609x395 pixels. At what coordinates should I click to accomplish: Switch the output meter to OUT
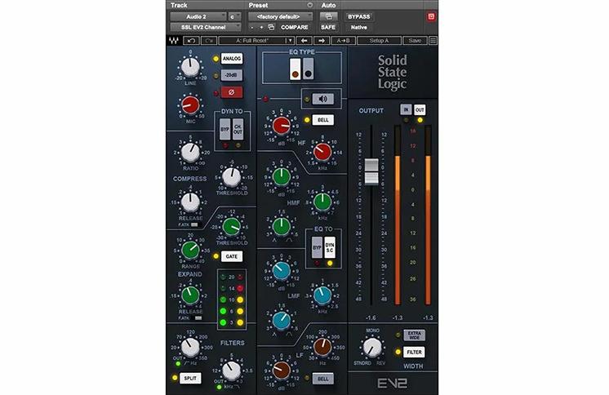point(420,110)
